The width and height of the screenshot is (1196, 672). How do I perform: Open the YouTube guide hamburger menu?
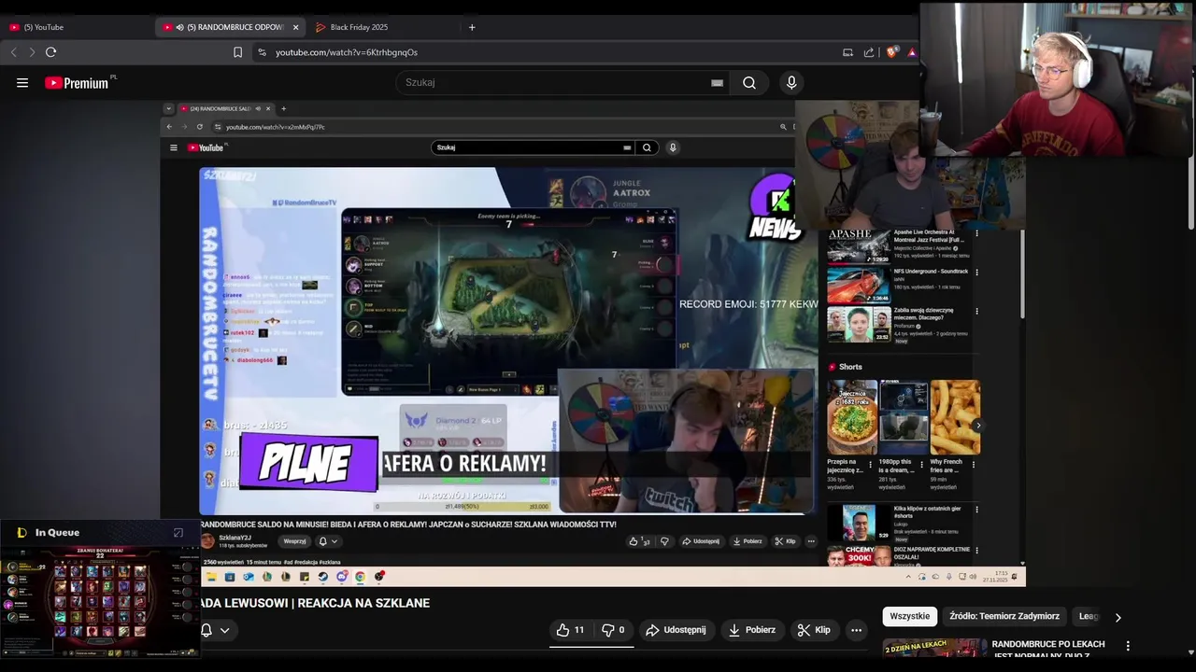tap(22, 83)
